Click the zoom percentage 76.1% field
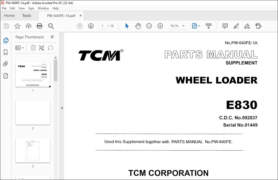 [x=174, y=26]
